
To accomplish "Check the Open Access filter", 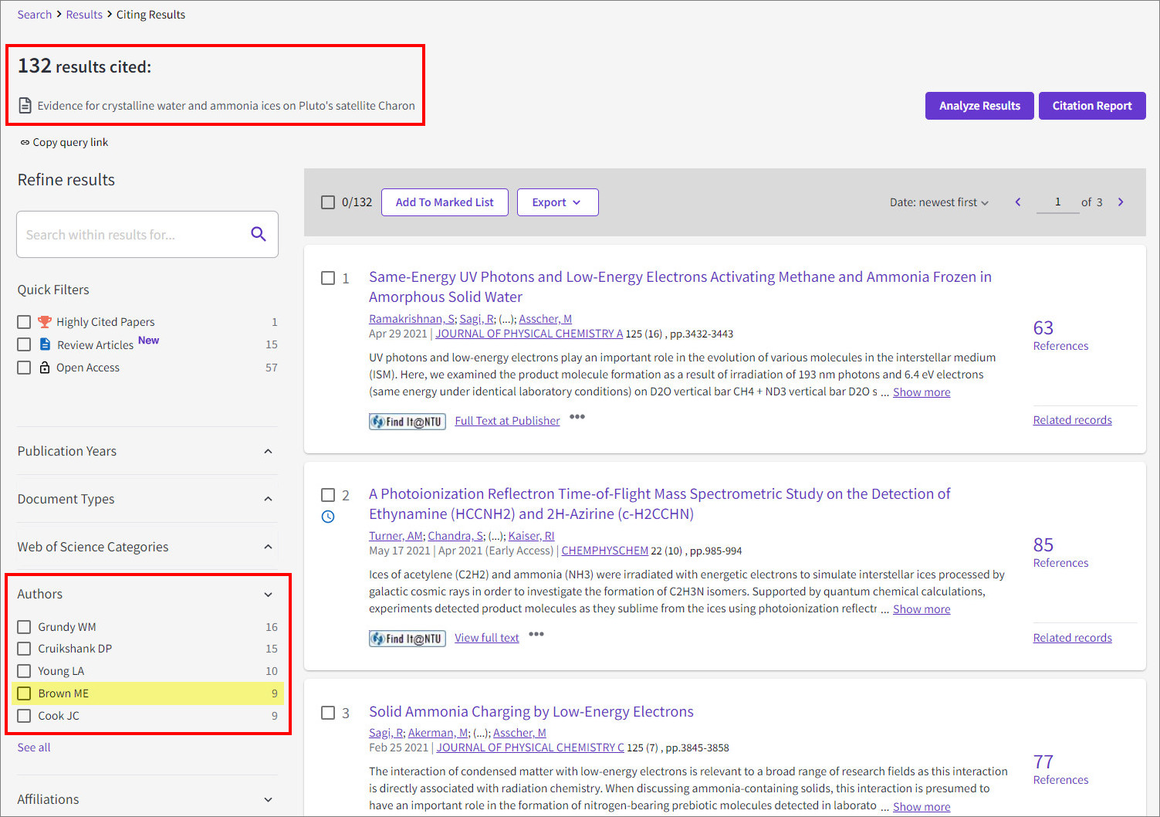I will click(24, 368).
